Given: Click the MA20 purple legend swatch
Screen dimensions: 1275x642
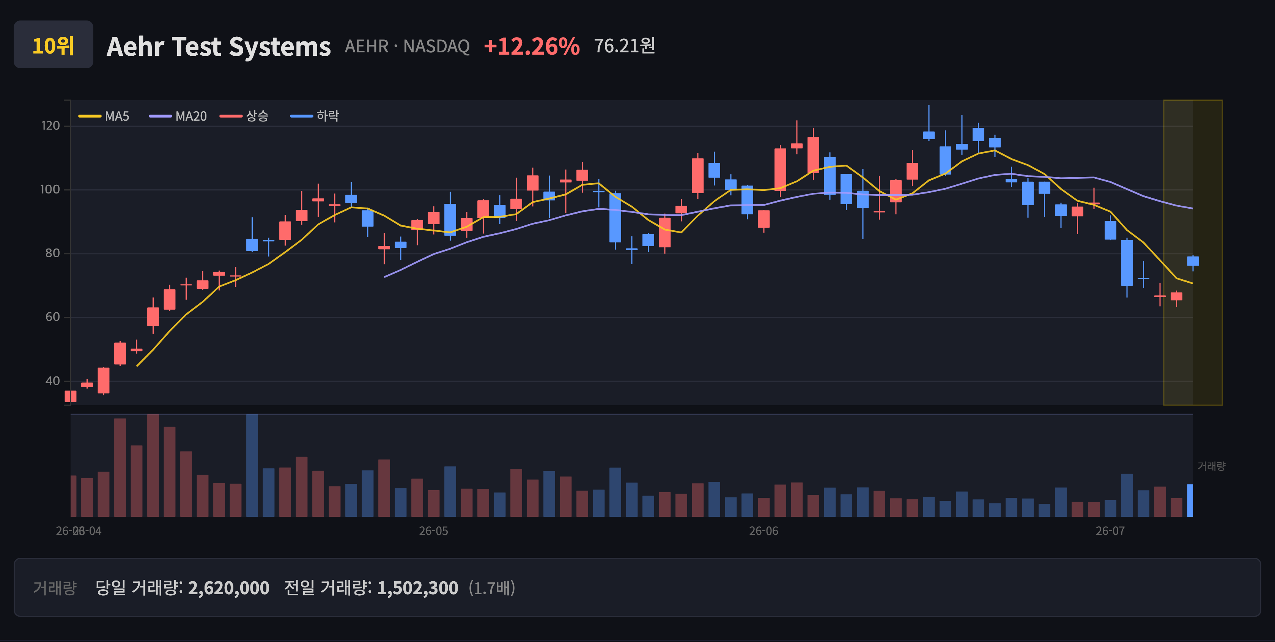Looking at the screenshot, I should [x=161, y=116].
